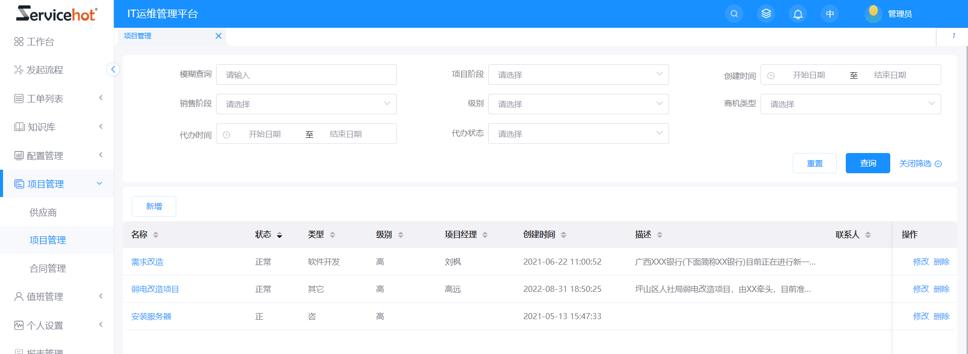Click the sort icon beside 名称 column

[156, 235]
